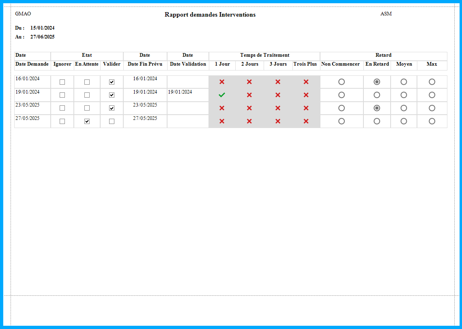Click the red X under 2 Jours for 27/05/2025
Image resolution: width=462 pixels, height=329 pixels.
click(x=249, y=121)
